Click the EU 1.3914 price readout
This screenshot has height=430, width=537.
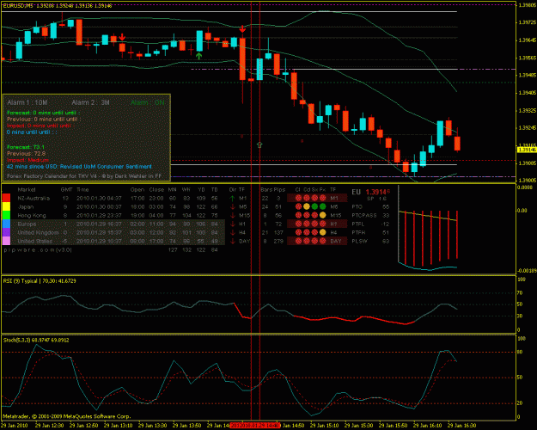[x=370, y=192]
